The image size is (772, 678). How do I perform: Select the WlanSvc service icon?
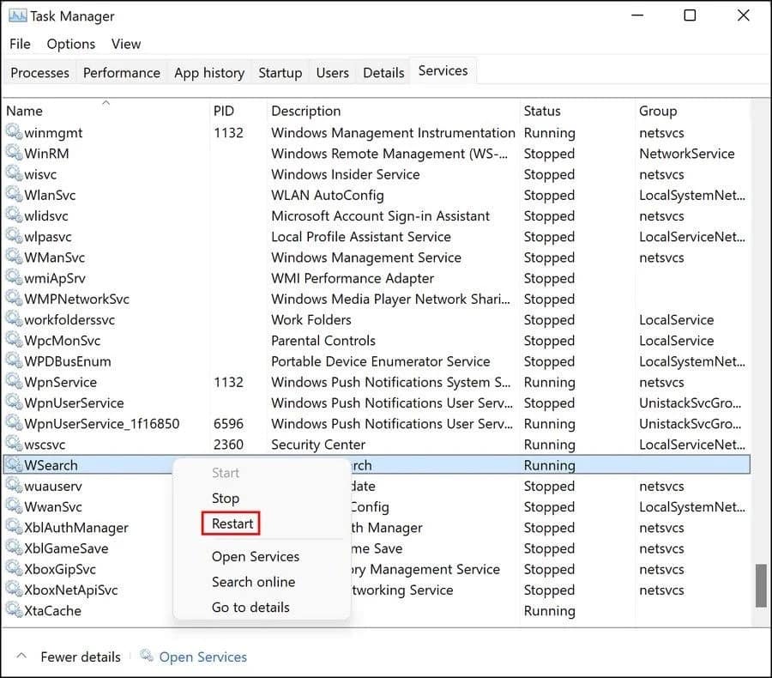pyautogui.click(x=14, y=195)
